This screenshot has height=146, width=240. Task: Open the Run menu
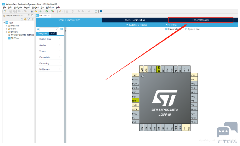coord(42,8)
